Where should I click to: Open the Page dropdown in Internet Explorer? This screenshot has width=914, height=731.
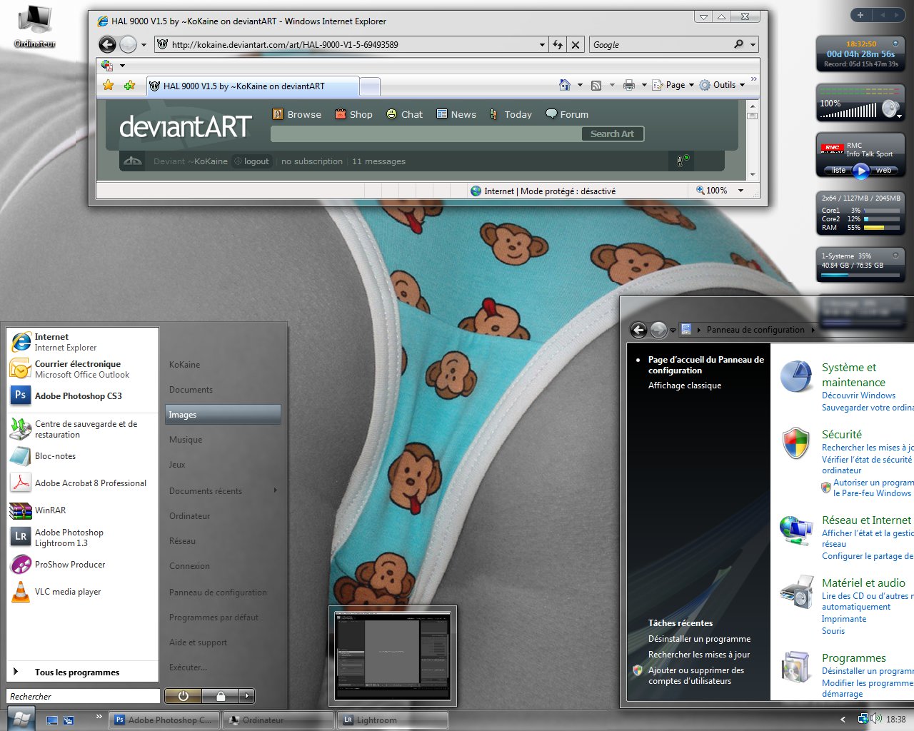click(674, 84)
